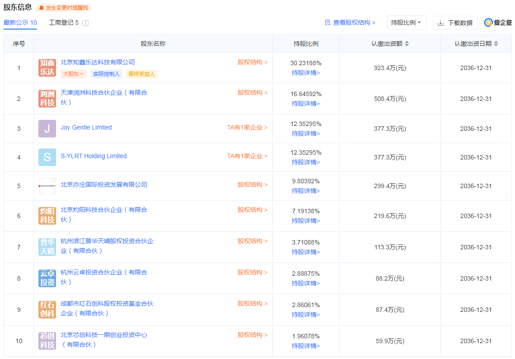Click the 923.4万(元) amount cell
515x359 pixels.
pyautogui.click(x=390, y=68)
